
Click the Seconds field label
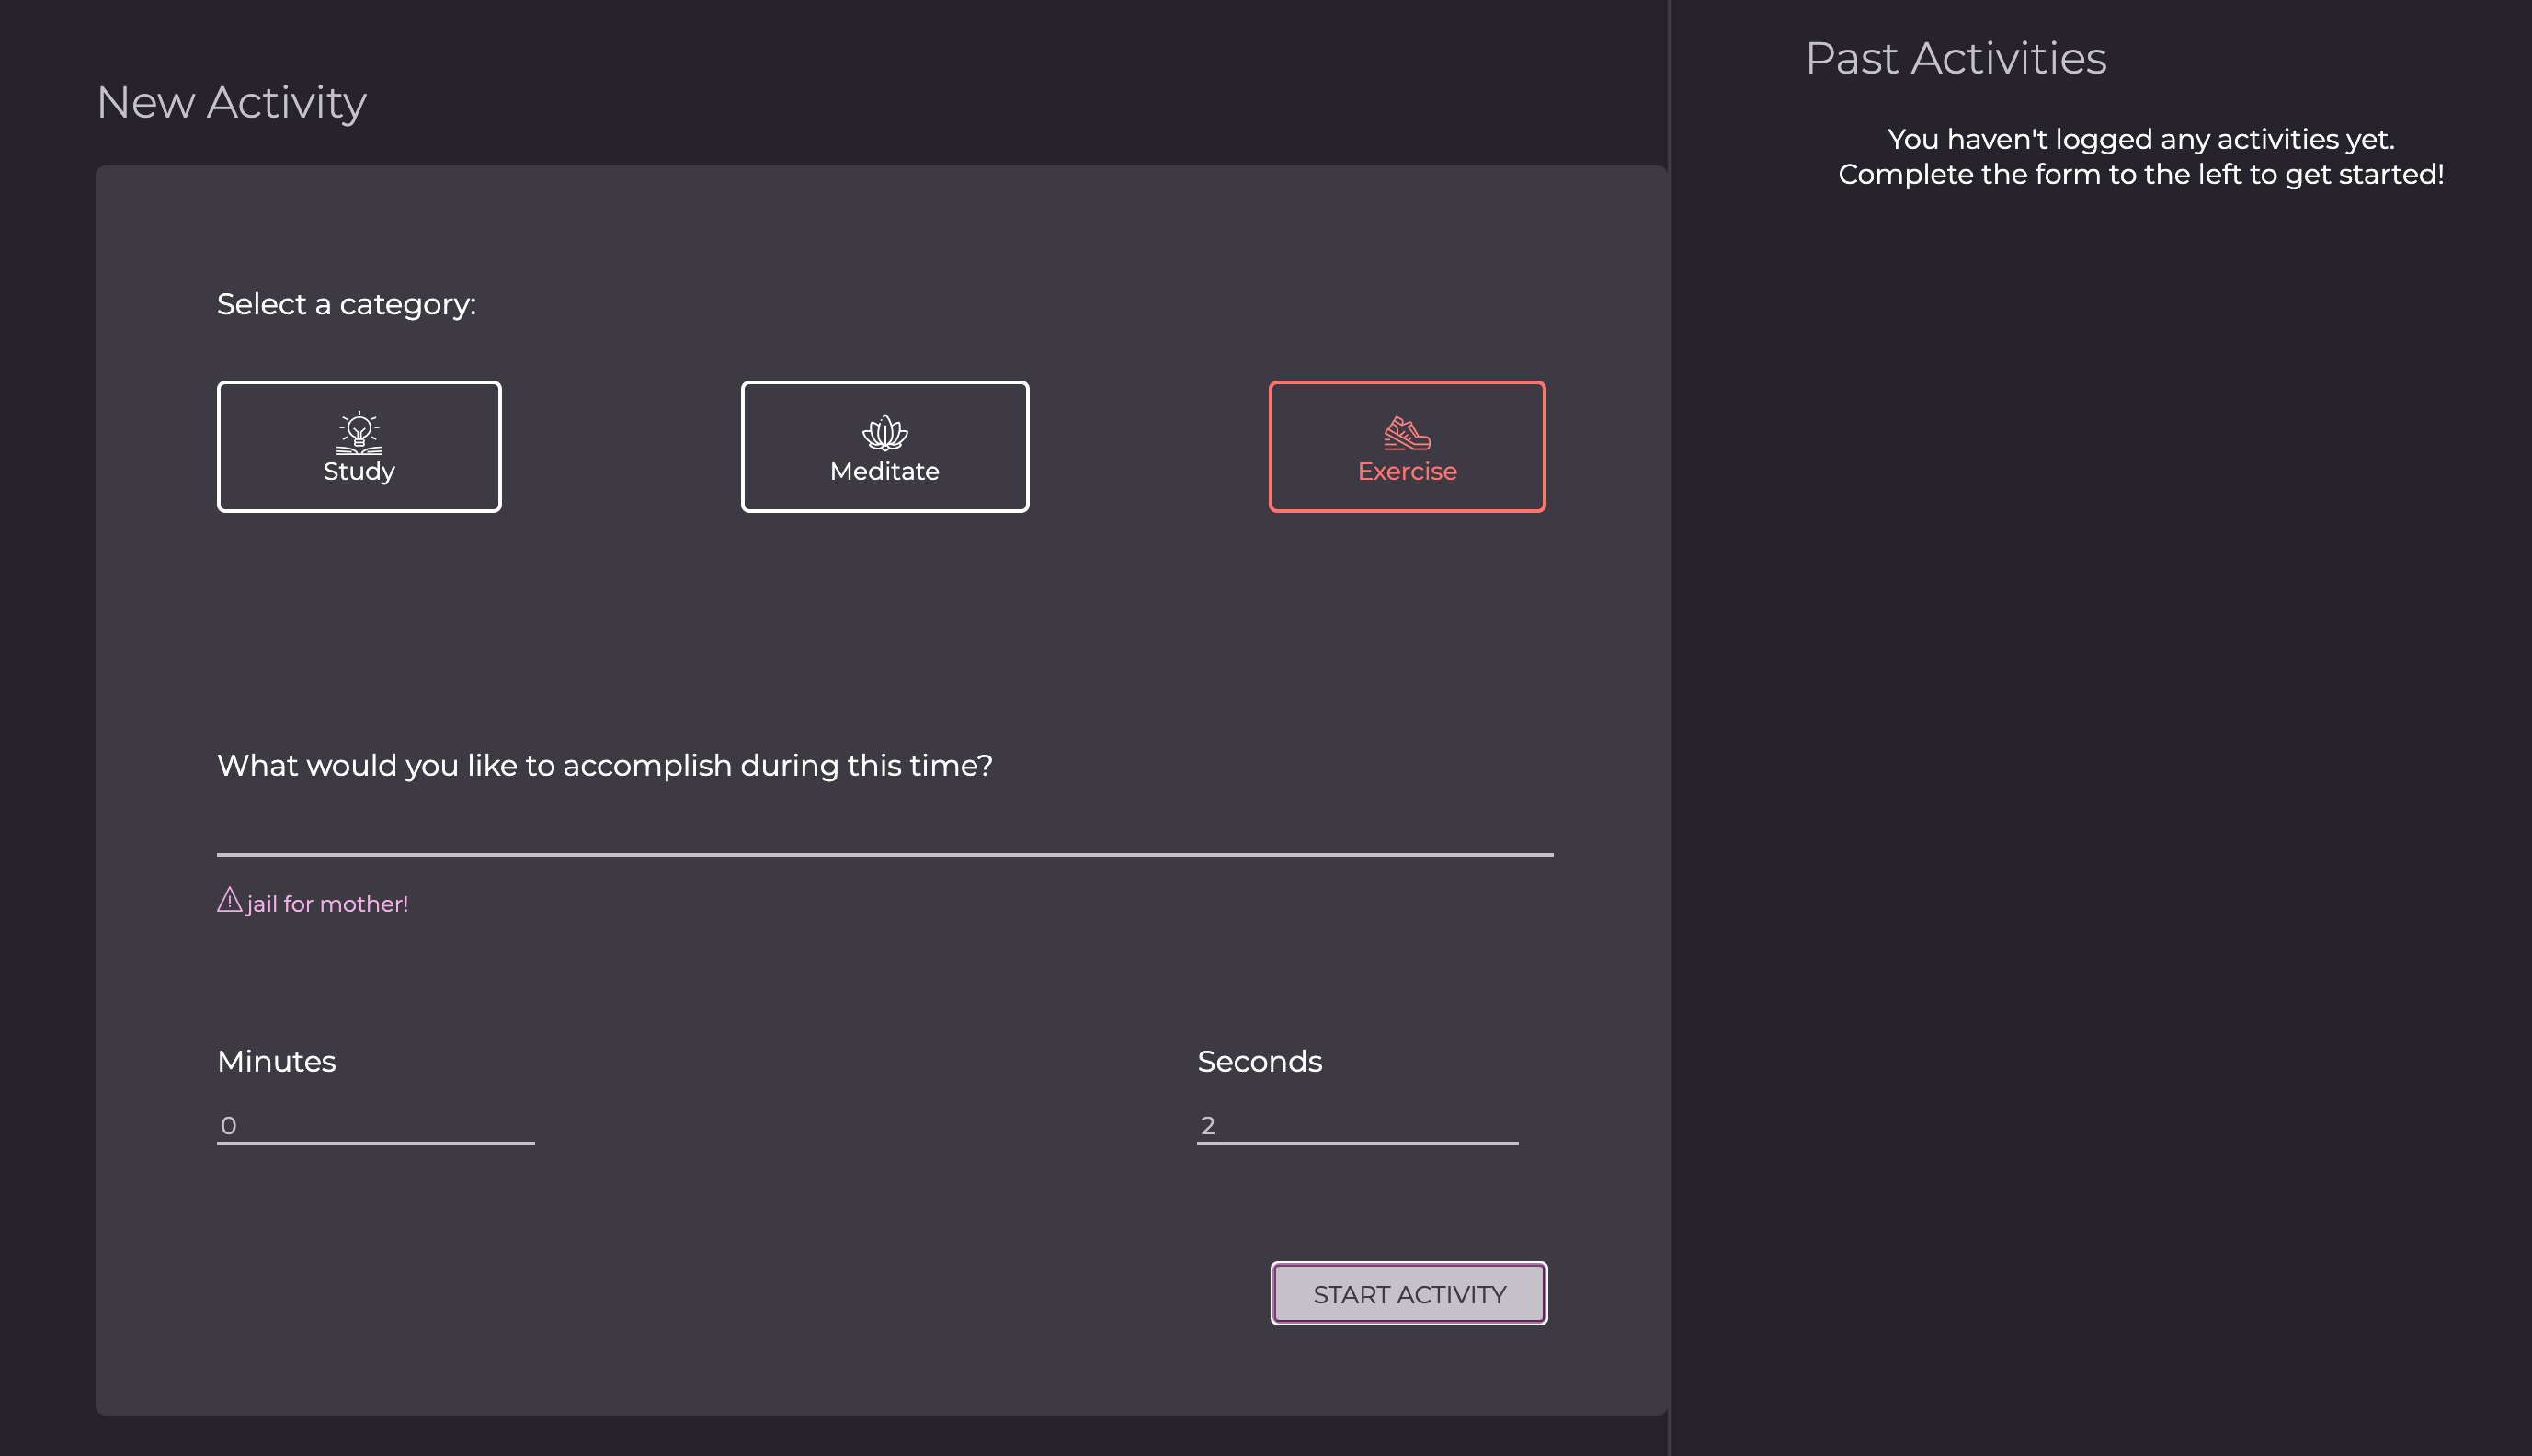click(x=1259, y=1061)
